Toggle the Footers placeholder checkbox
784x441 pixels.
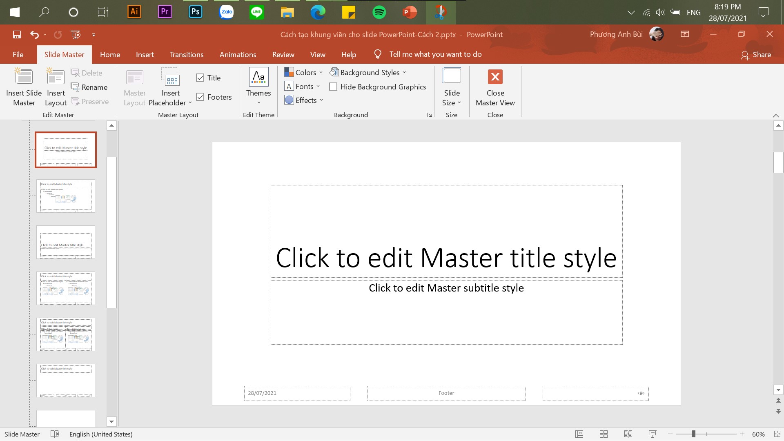pyautogui.click(x=200, y=97)
